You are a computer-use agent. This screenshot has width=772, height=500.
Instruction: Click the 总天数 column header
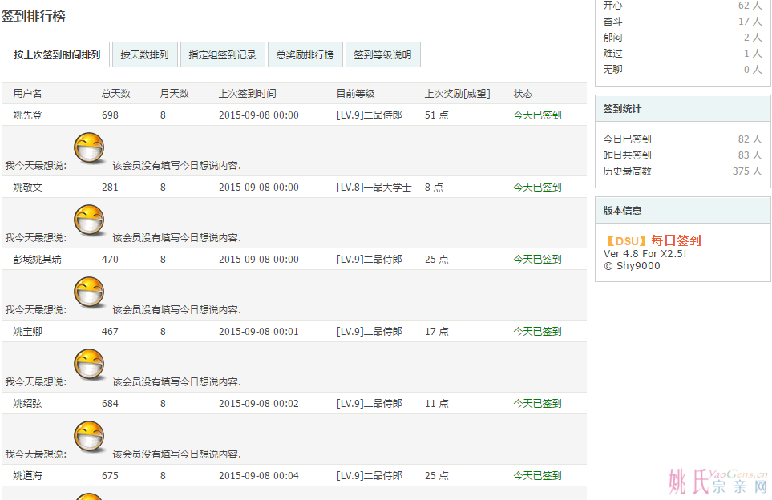(115, 94)
